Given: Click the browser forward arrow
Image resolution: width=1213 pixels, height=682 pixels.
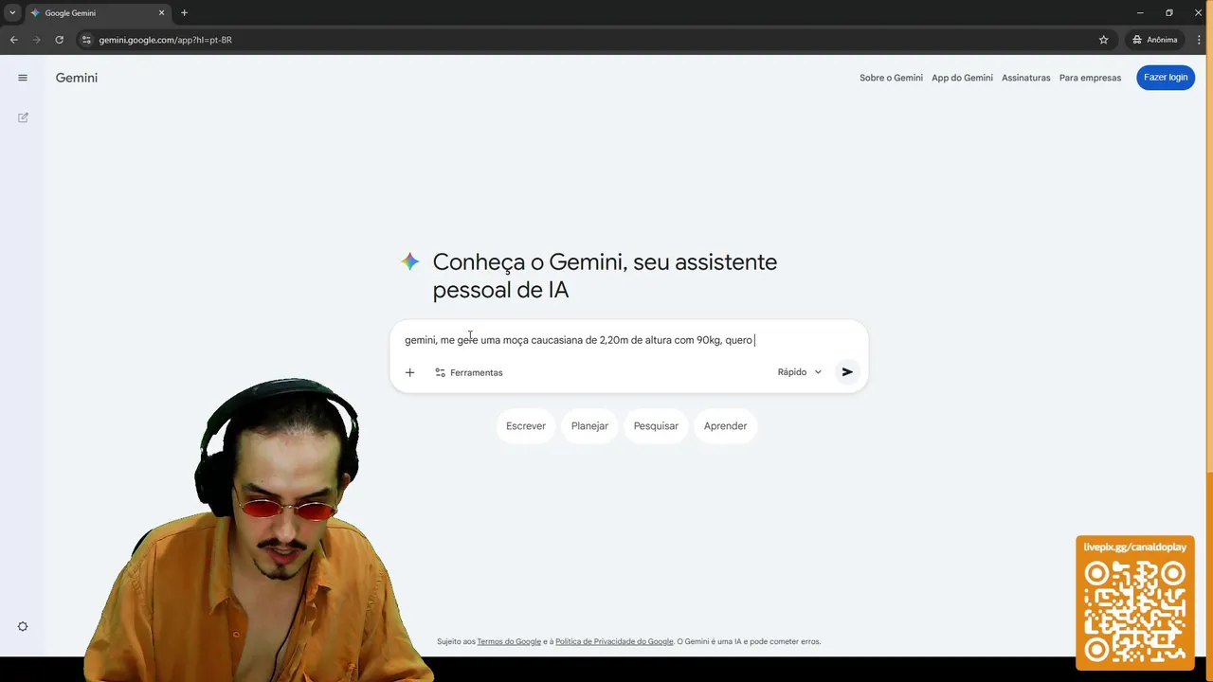Looking at the screenshot, I should pyautogui.click(x=37, y=40).
